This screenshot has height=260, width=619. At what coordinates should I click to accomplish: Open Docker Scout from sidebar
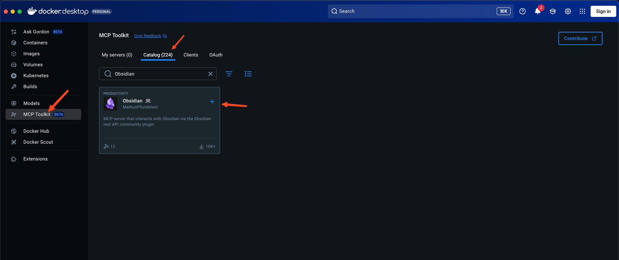[x=38, y=142]
